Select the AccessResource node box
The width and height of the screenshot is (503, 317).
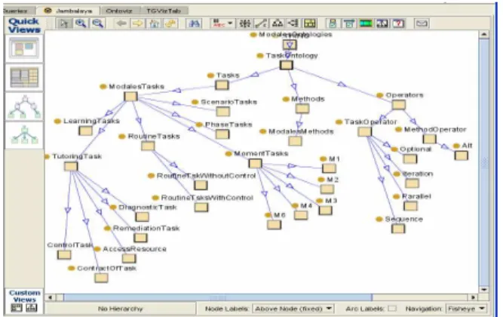(x=129, y=258)
